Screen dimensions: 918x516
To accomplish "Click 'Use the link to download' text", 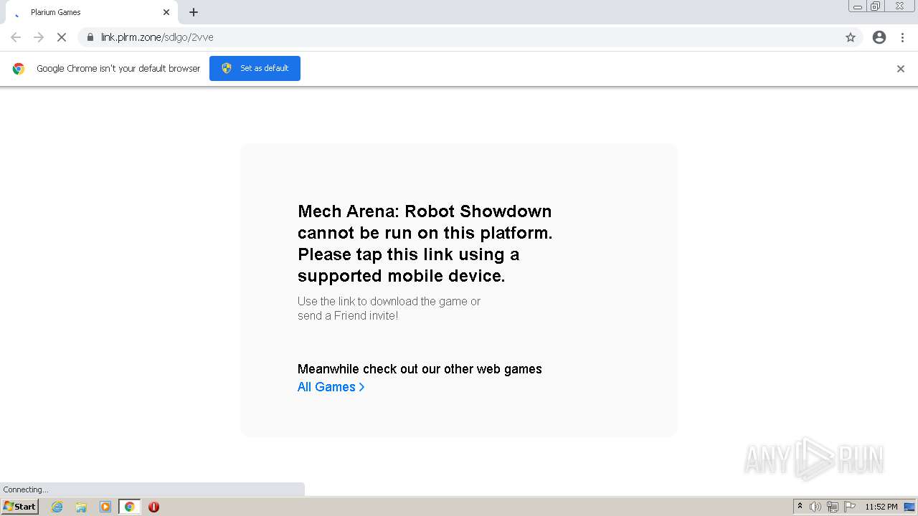I will [x=389, y=308].
